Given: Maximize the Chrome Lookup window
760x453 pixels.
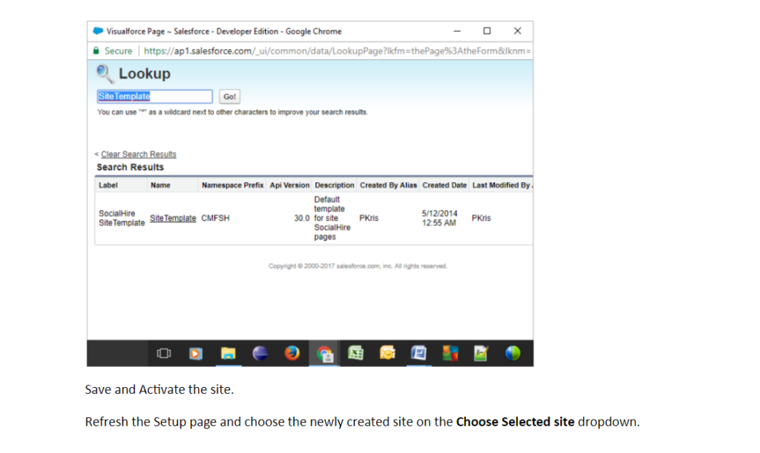Looking at the screenshot, I should click(487, 31).
